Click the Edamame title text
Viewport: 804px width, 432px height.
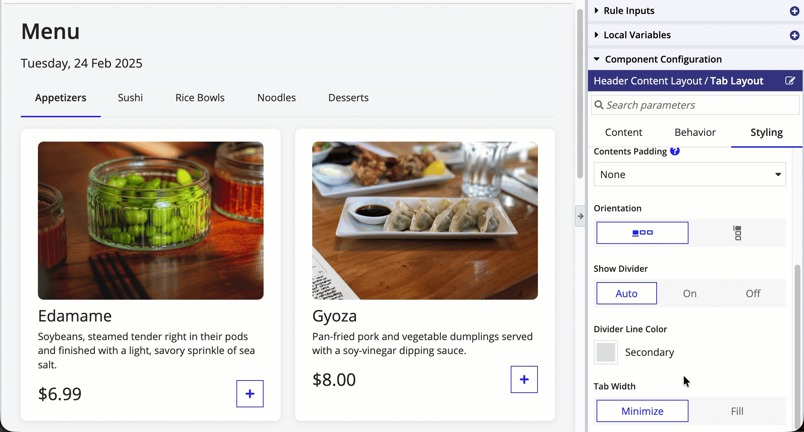(75, 316)
